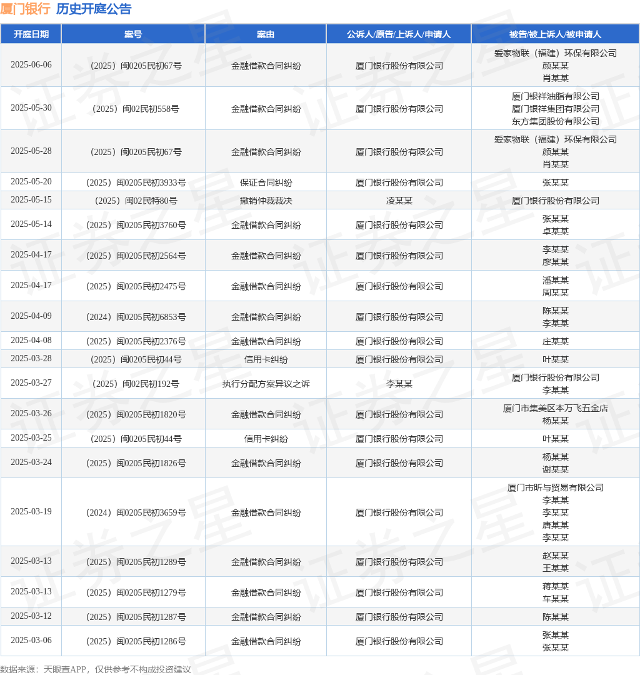Viewport: 640px width, 675px height.
Task: Select the date 2025-03-19
Action: [31, 512]
